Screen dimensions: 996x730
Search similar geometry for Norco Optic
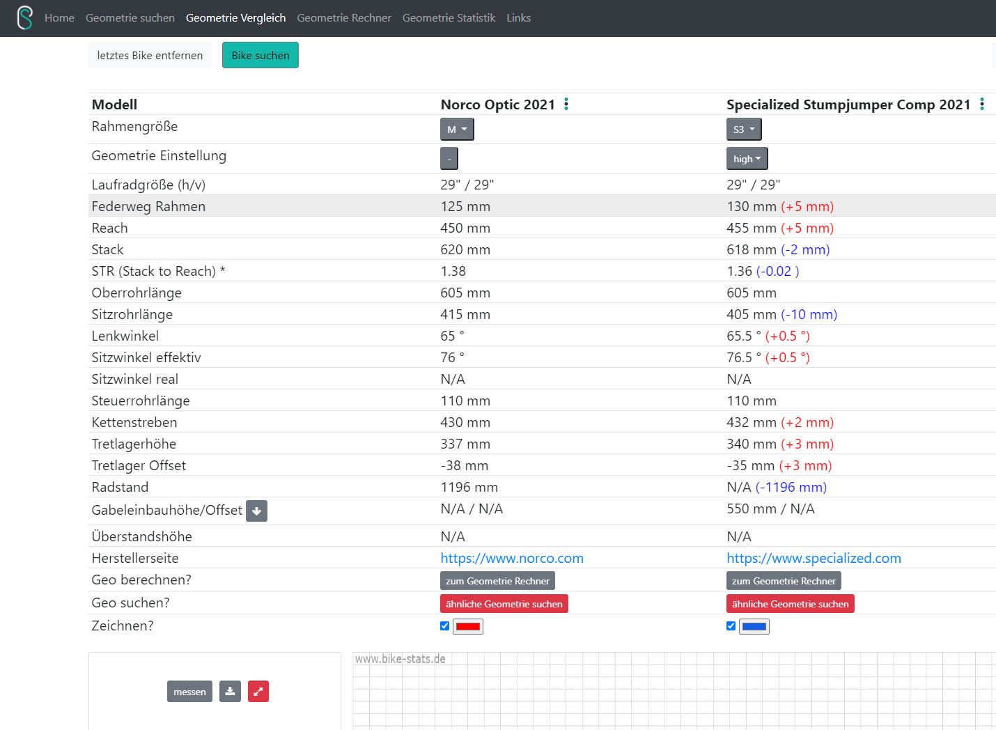click(x=504, y=604)
